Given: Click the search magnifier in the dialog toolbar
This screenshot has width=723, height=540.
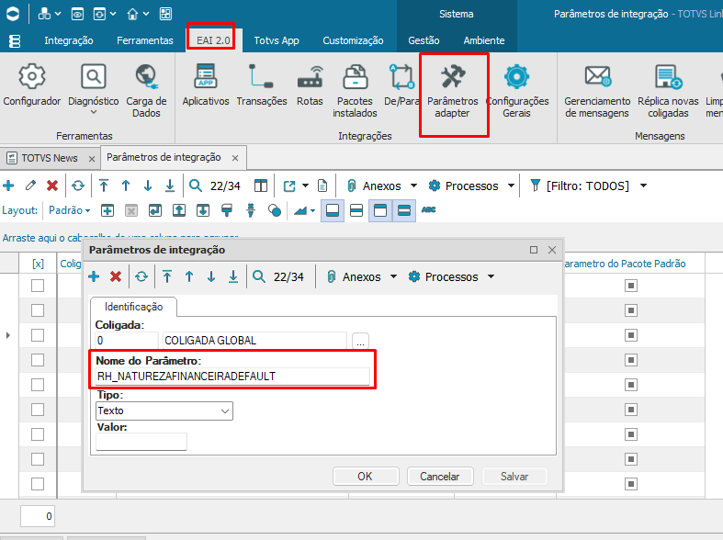Looking at the screenshot, I should [x=259, y=276].
